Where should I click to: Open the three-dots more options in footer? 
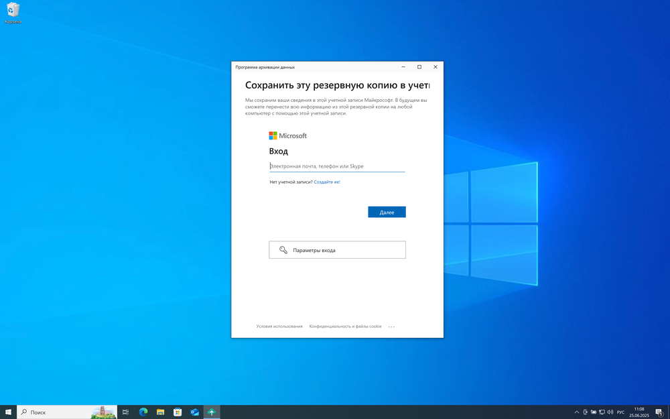[x=391, y=326]
